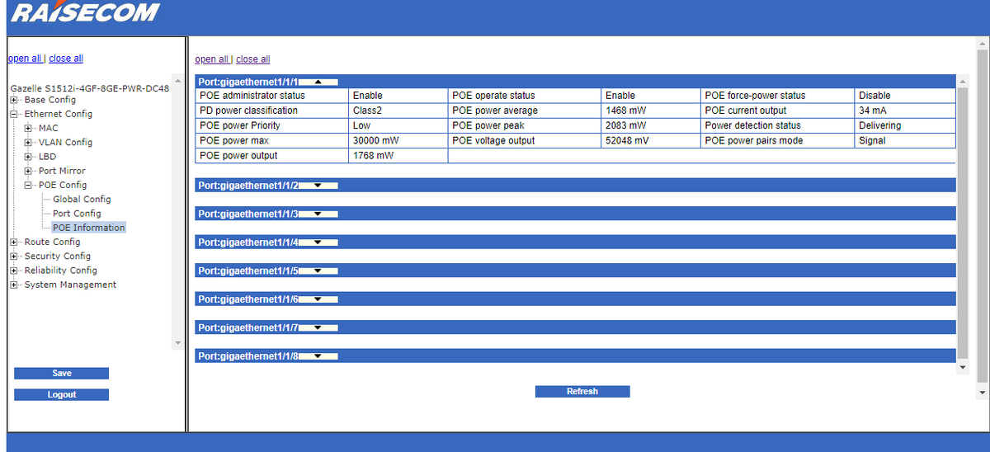
Task: Select the System Management label
Action: click(x=70, y=285)
